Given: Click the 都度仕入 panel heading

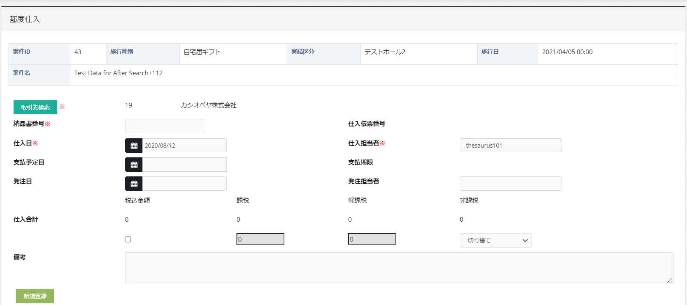Looking at the screenshot, I should click(25, 19).
